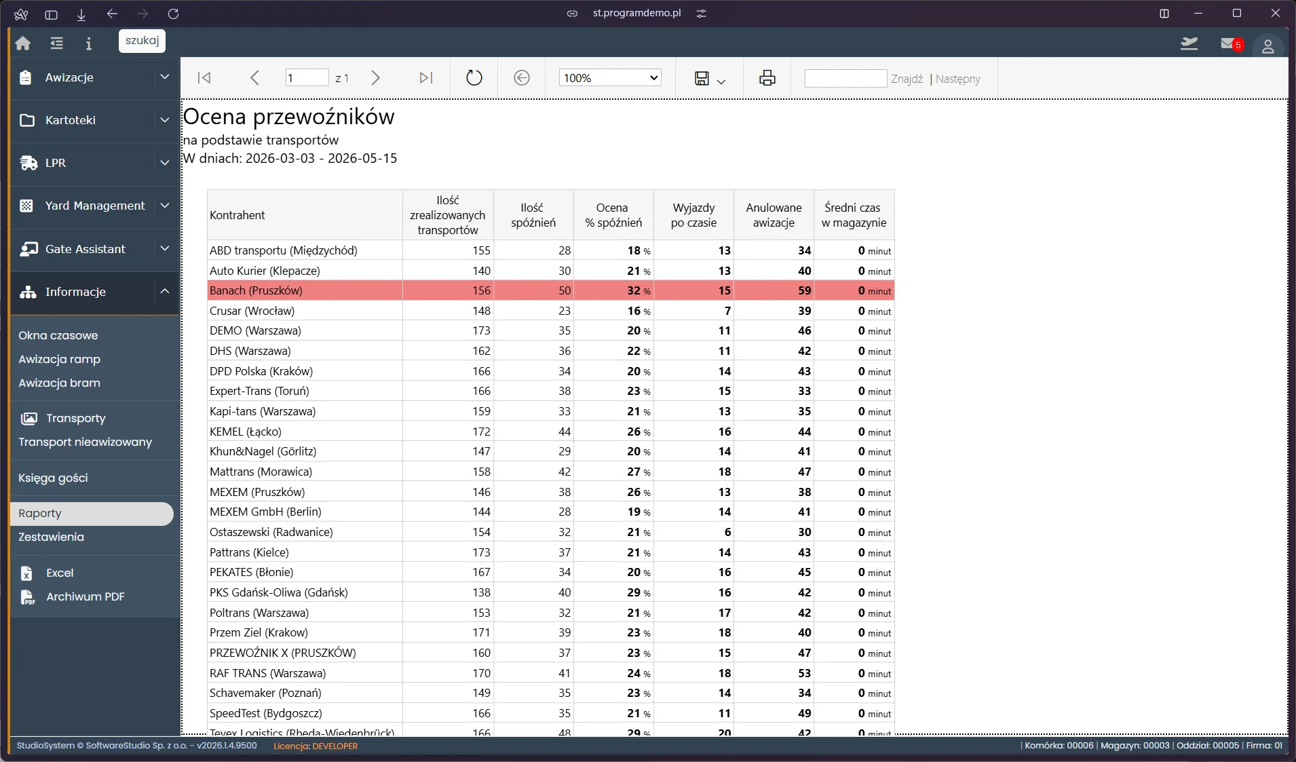Viewport: 1296px width, 762px height.
Task: Open Awizacja ramp menu item
Action: pos(60,359)
